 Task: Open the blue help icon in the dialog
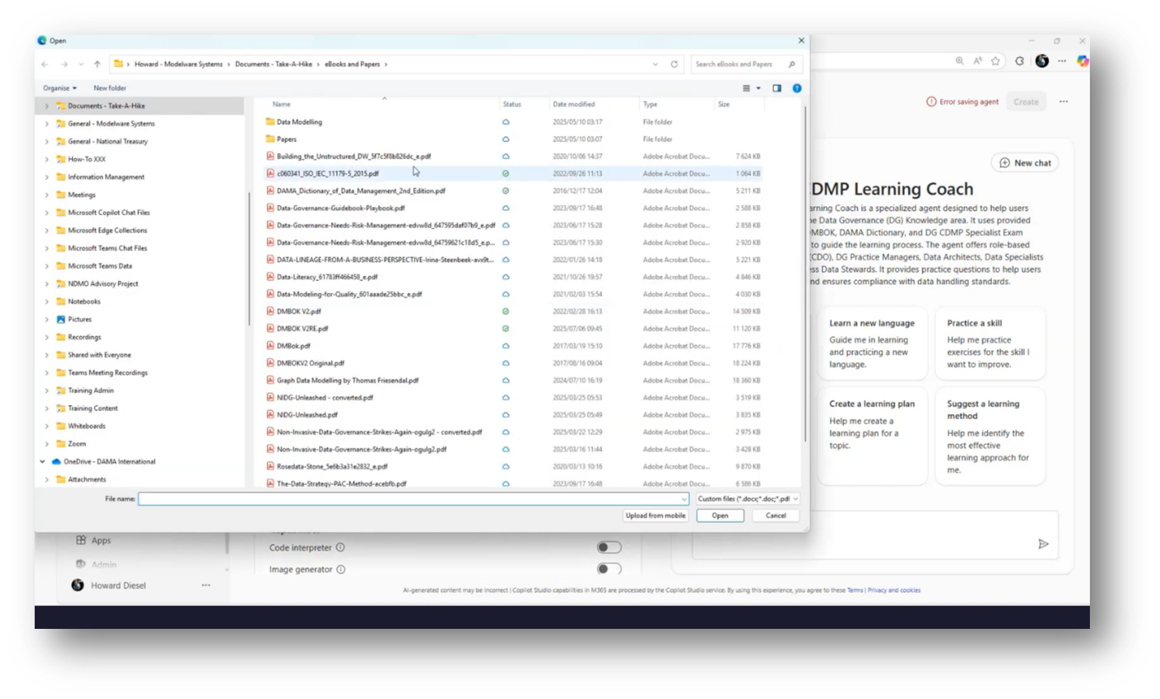(x=797, y=88)
